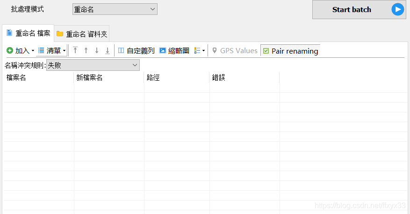This screenshot has width=410, height=214.
Task: Move selected item down one arrow
Action: (97, 50)
